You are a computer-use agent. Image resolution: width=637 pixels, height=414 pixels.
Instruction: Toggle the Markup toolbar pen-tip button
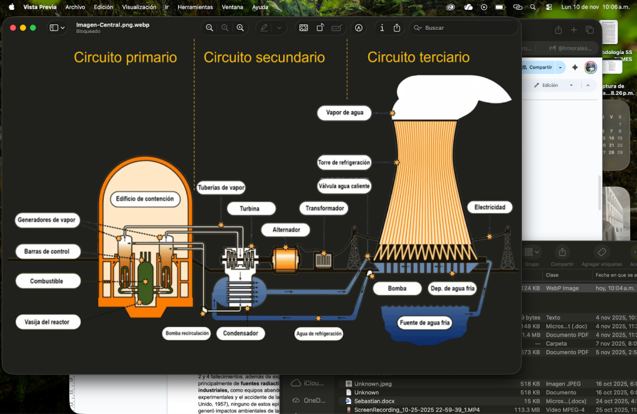[359, 28]
